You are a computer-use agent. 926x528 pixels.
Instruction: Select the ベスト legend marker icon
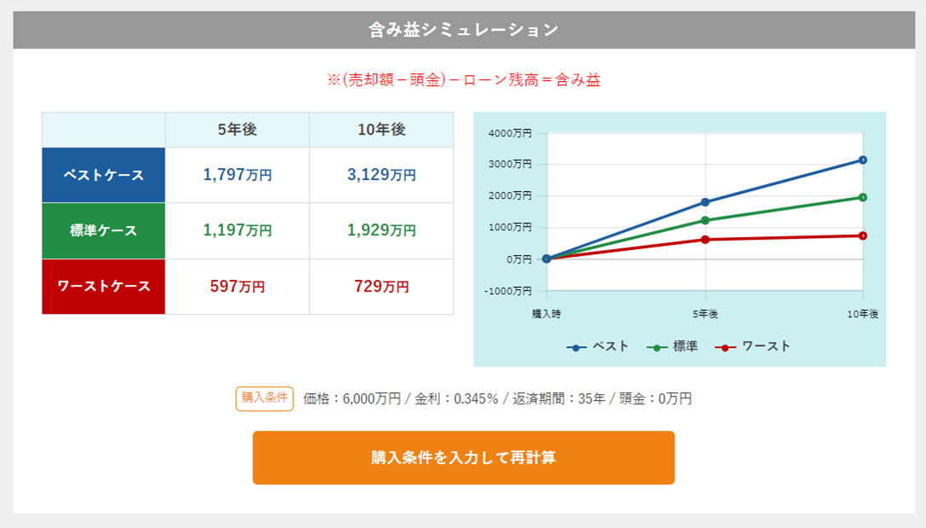click(x=576, y=348)
